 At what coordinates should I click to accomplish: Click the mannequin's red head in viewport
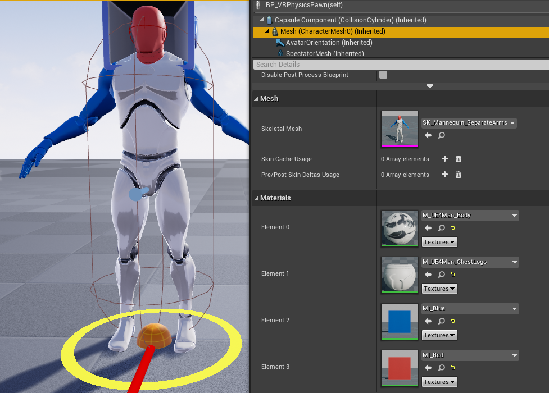click(x=149, y=33)
